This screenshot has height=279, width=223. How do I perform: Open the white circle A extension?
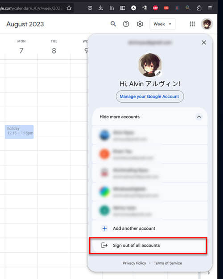[x=133, y=8]
